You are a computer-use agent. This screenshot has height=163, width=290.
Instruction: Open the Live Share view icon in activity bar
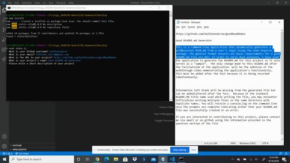click(4, 59)
